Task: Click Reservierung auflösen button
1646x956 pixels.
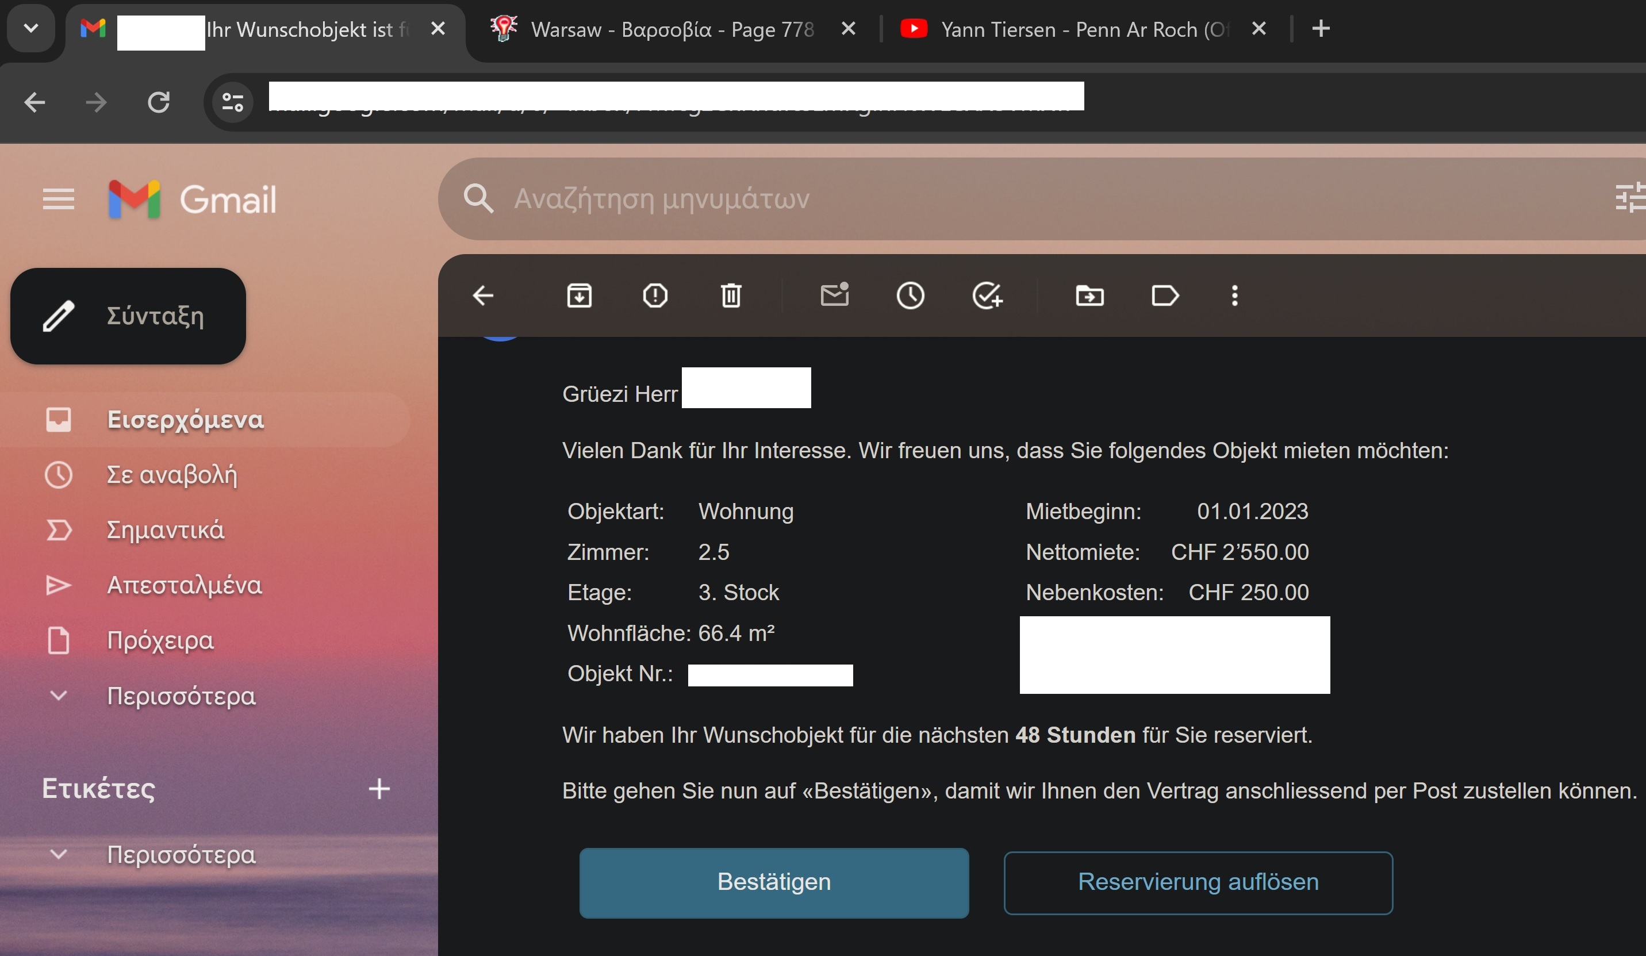Action: (x=1199, y=883)
